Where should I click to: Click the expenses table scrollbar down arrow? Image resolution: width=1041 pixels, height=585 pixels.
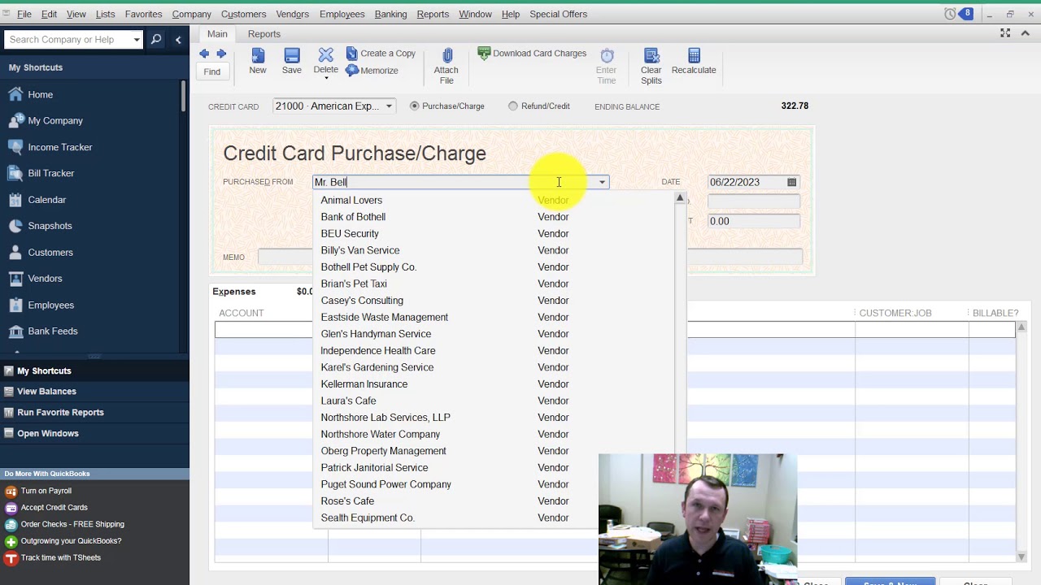1021,557
